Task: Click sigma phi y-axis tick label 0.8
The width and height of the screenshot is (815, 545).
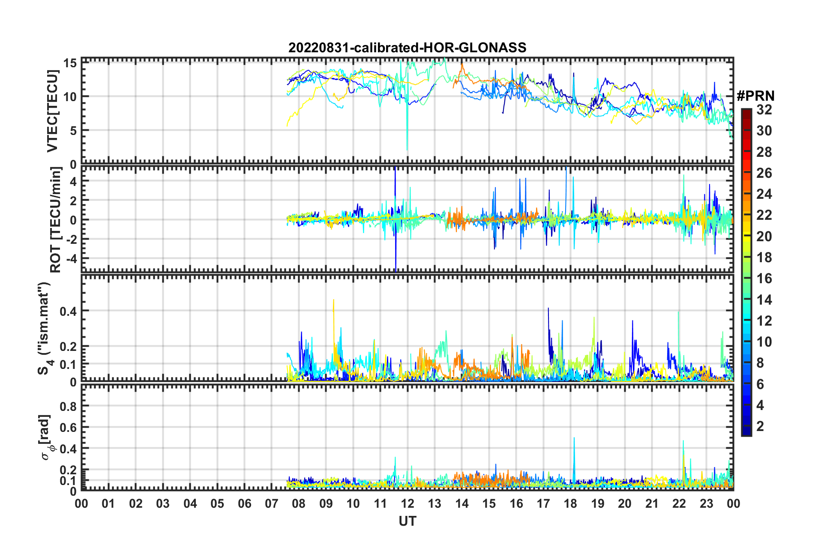Action: [69, 406]
